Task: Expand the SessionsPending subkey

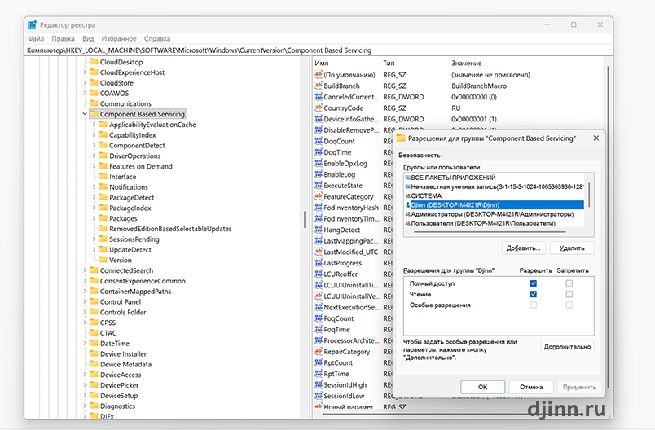Action: (x=94, y=239)
